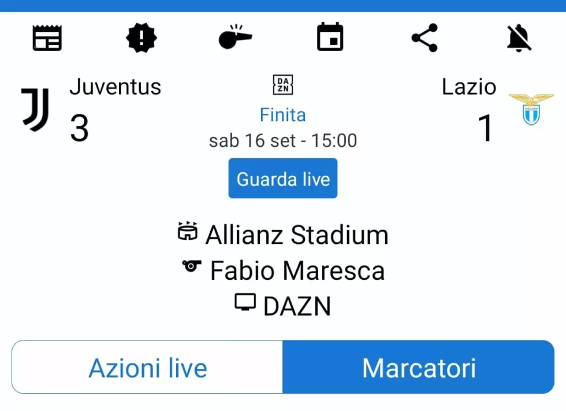
Task: Open the calendar event icon
Action: (x=330, y=38)
